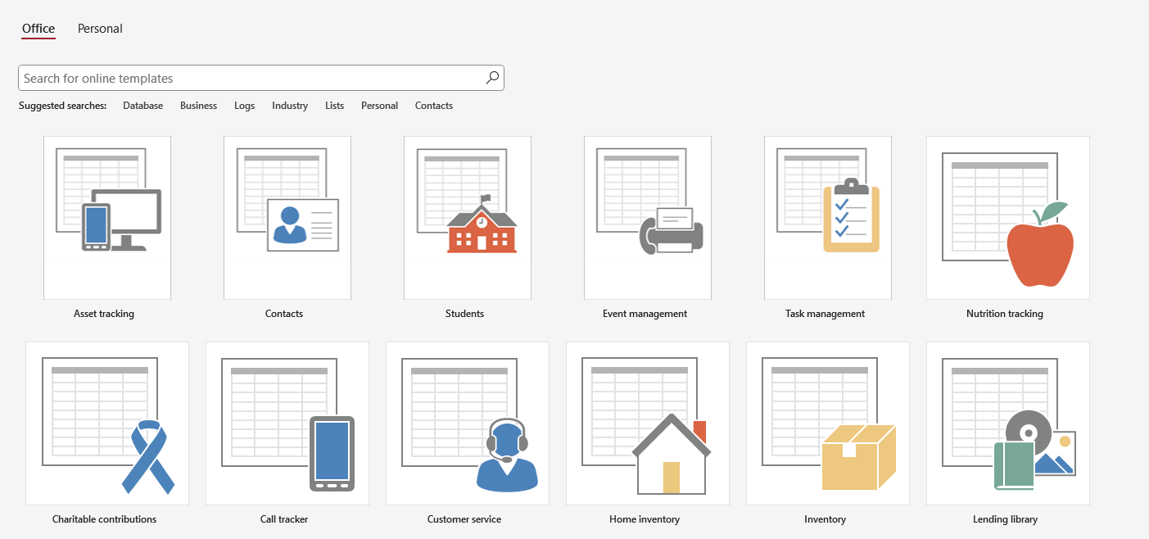The image size is (1149, 539).
Task: Pick the Nutrition tracking apple template
Action: click(x=1008, y=218)
